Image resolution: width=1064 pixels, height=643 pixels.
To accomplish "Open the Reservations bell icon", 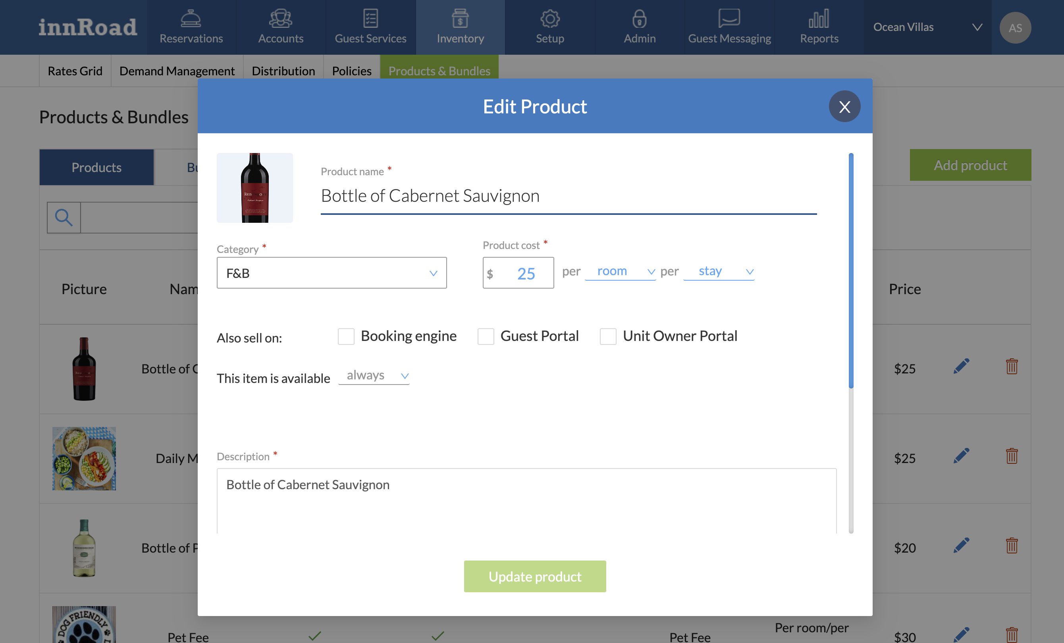I will click(191, 19).
